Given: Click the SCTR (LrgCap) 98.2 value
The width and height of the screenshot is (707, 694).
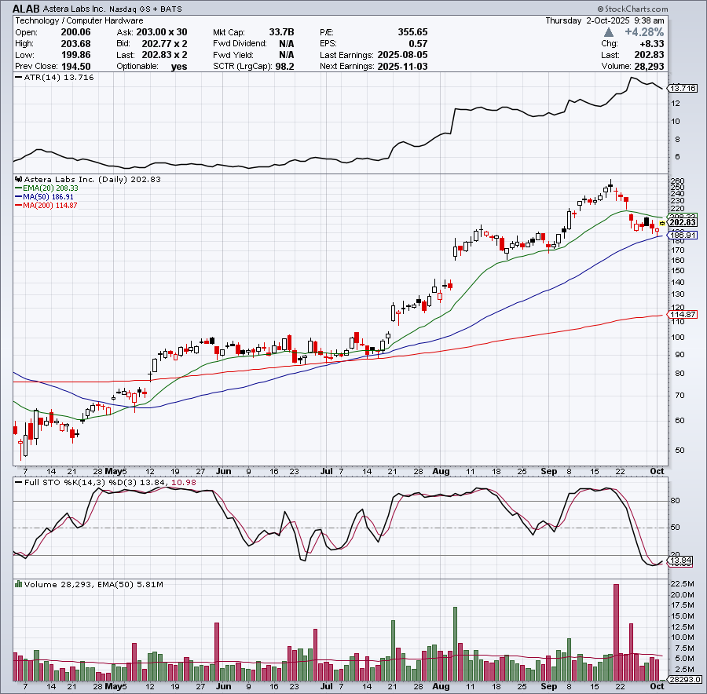Looking at the screenshot, I should tap(284, 67).
